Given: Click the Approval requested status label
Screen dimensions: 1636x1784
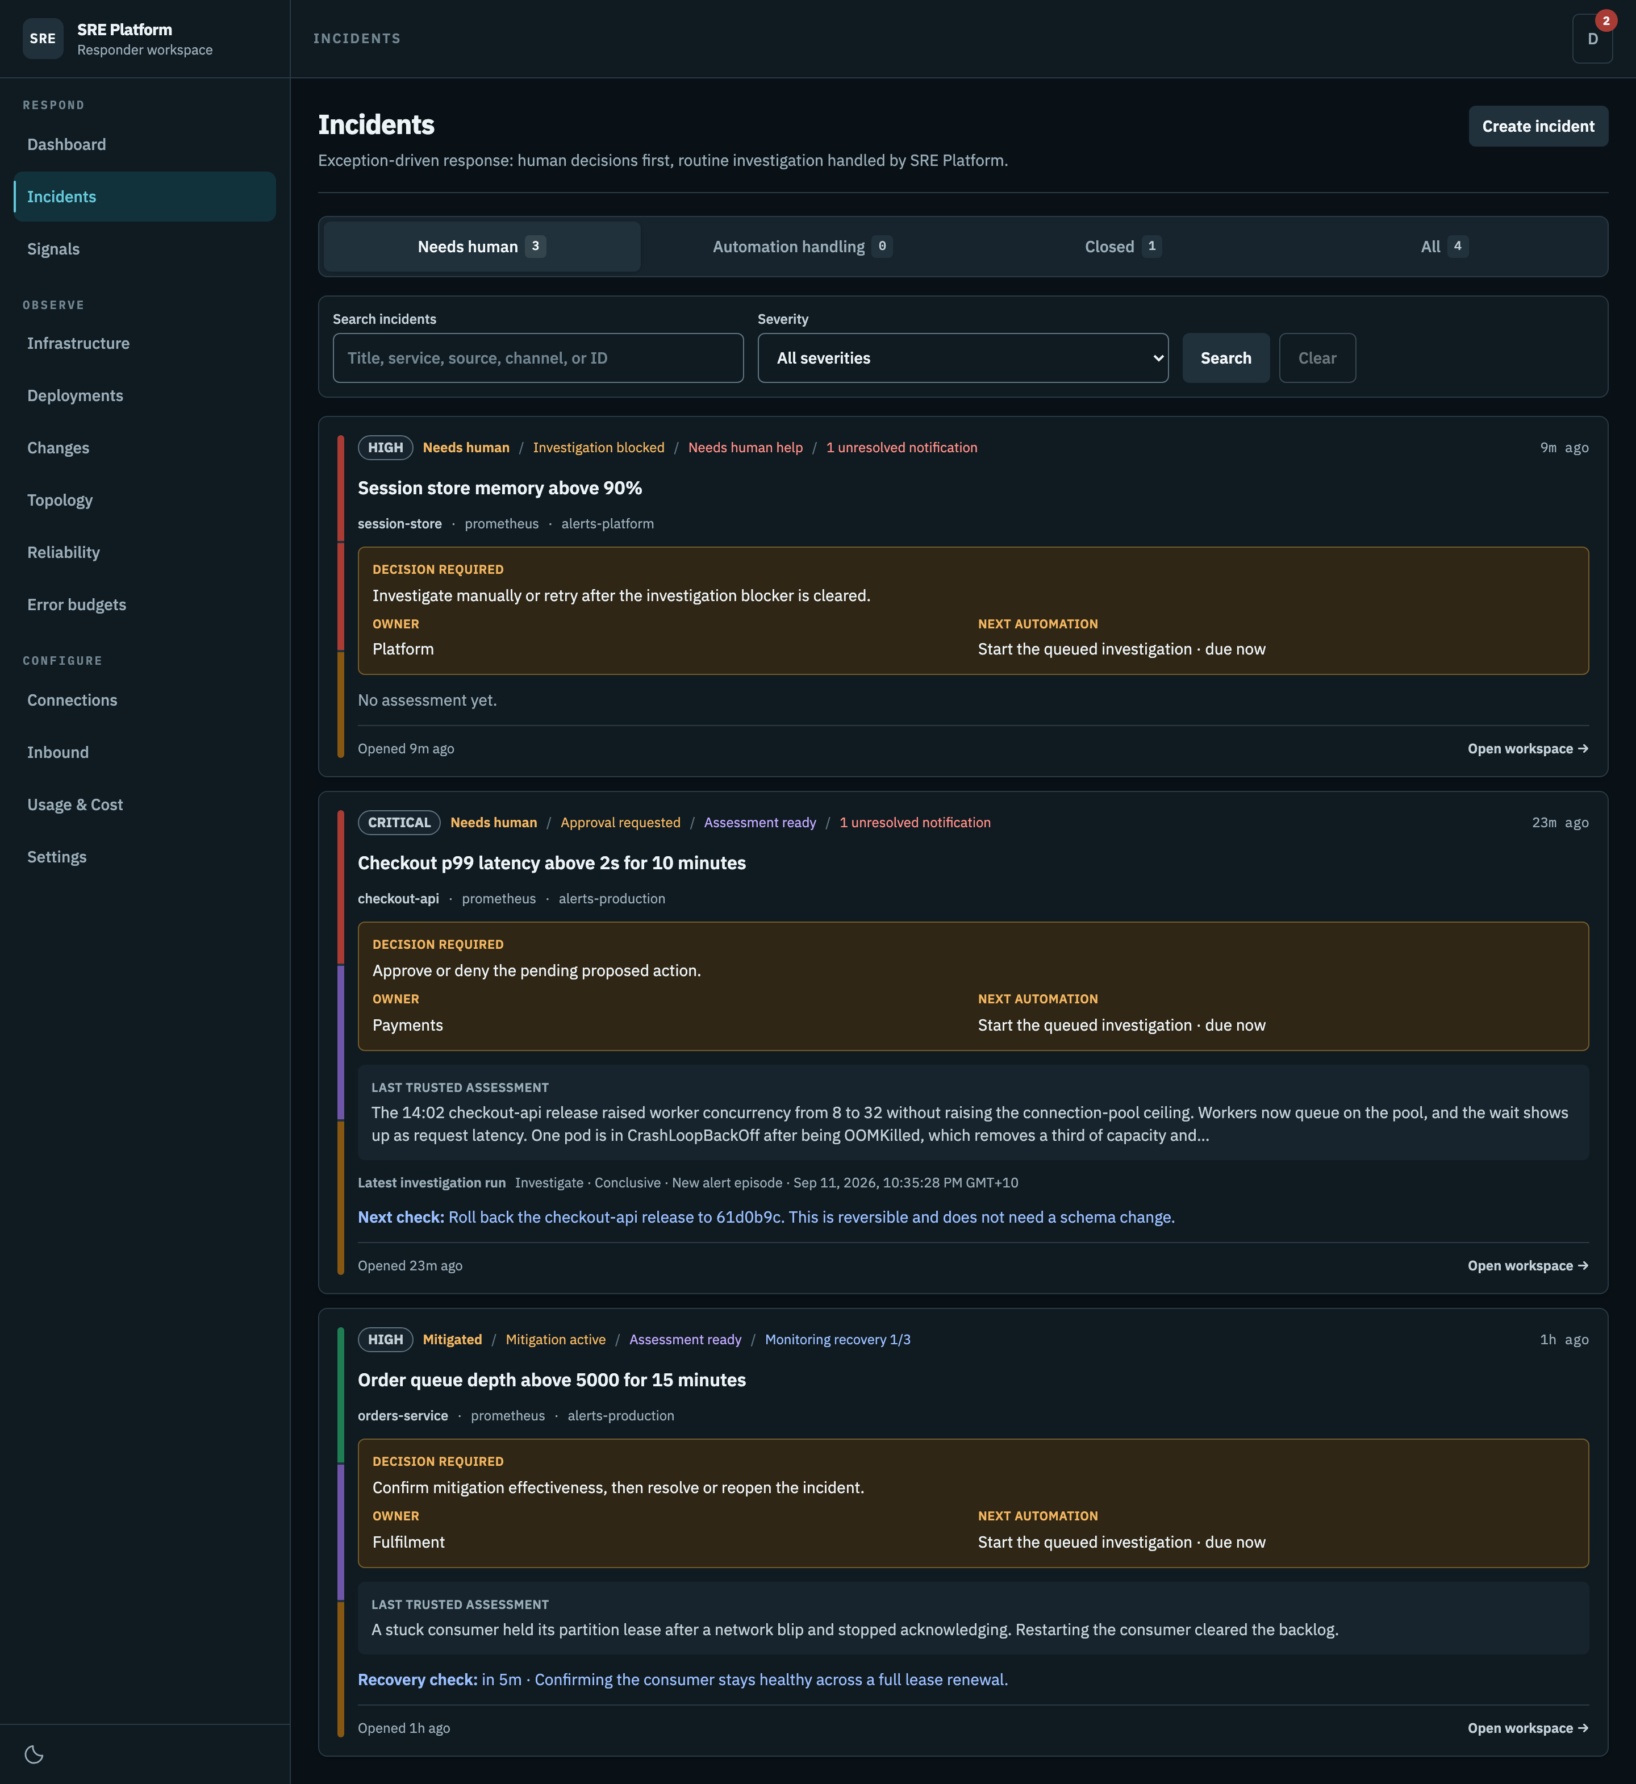Looking at the screenshot, I should 620,823.
